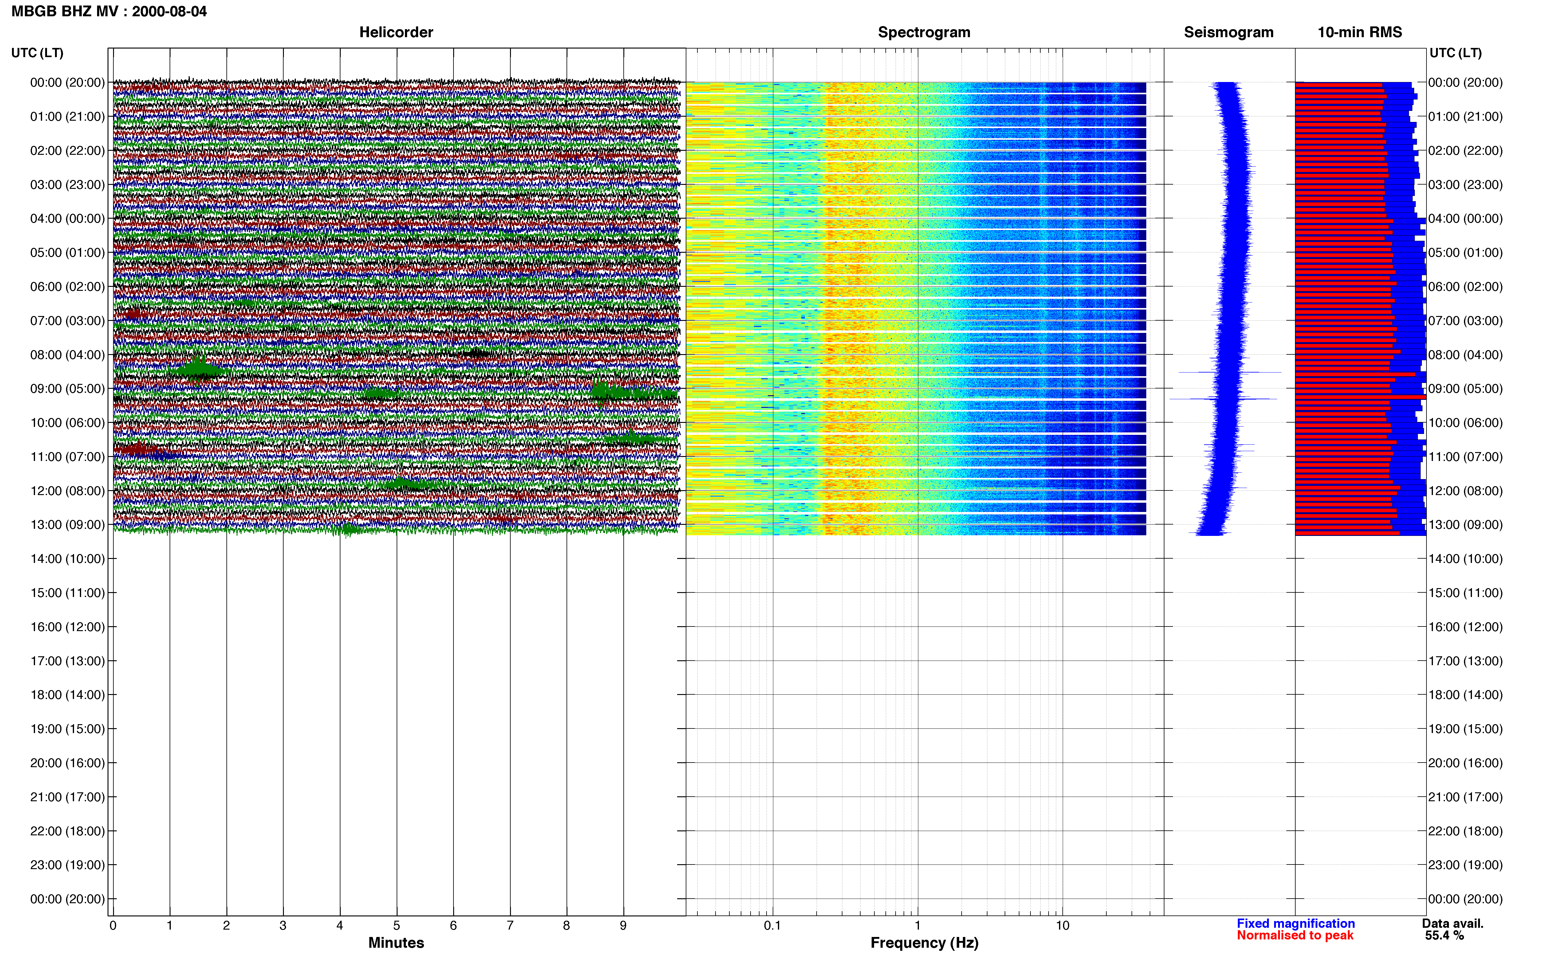The width and height of the screenshot is (1542, 964).
Task: Click Helicorder time label "13:00 (09:00)"
Action: (68, 525)
